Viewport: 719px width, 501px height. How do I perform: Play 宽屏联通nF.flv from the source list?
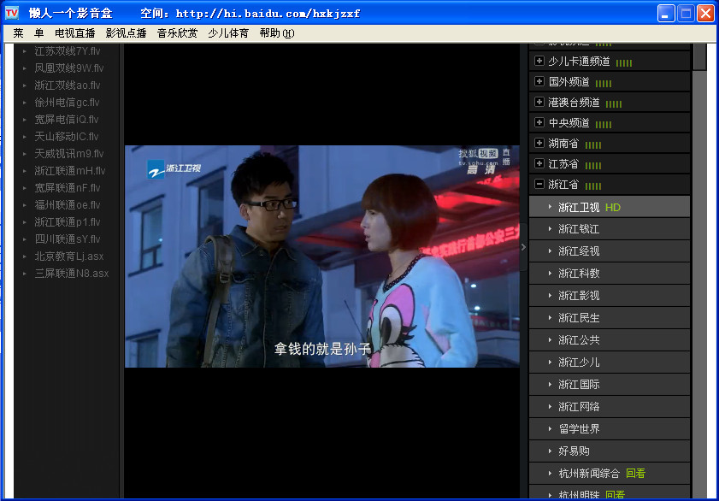(68, 187)
